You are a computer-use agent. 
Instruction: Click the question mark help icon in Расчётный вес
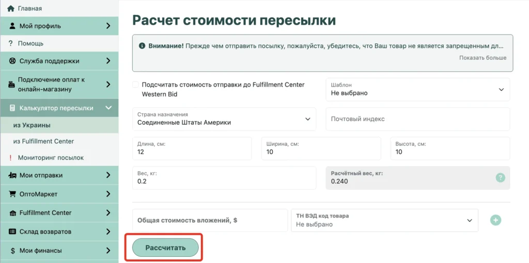(x=500, y=177)
